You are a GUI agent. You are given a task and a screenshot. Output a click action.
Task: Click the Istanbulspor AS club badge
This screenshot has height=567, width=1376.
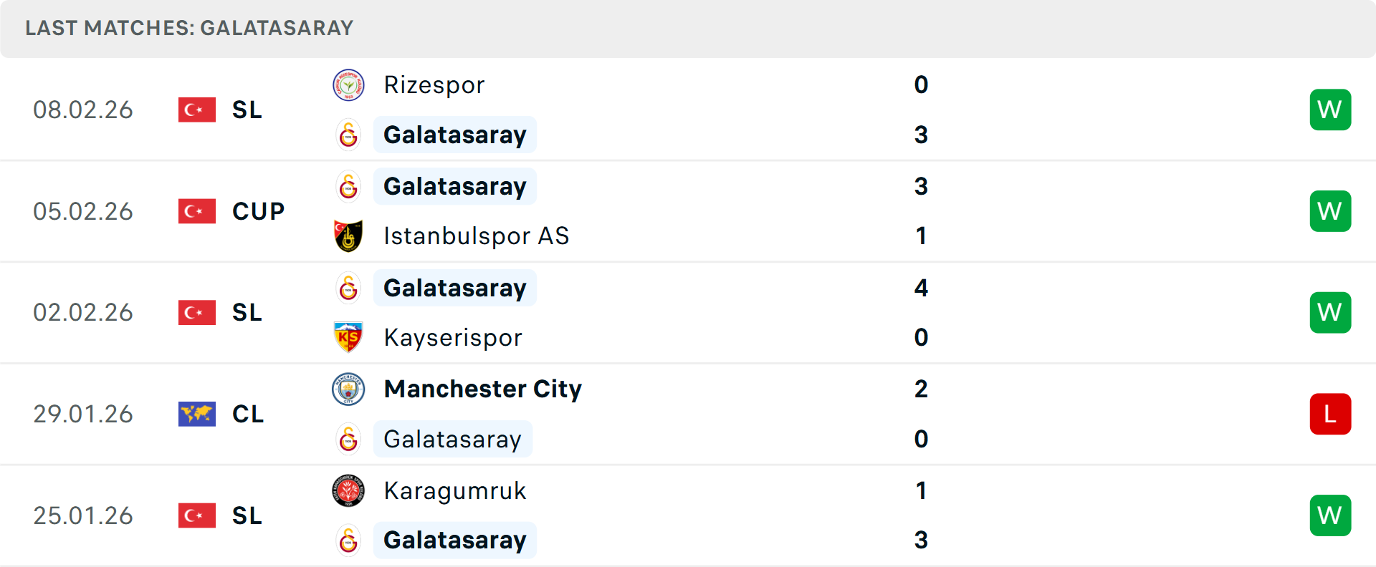(x=348, y=236)
